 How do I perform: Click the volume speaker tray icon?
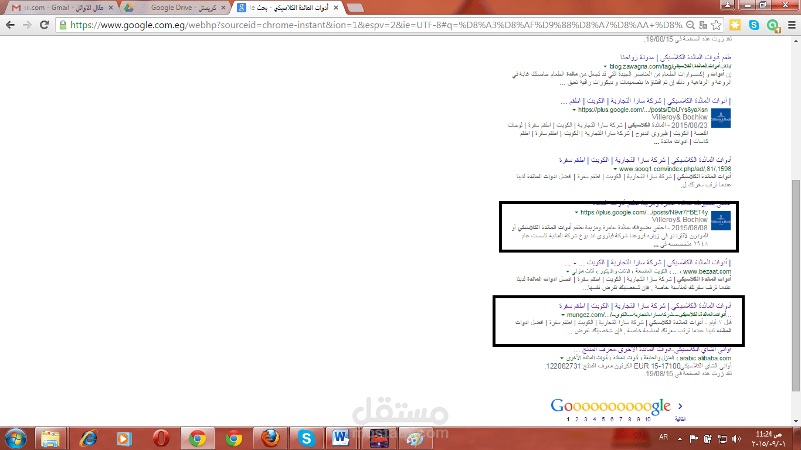(735, 438)
